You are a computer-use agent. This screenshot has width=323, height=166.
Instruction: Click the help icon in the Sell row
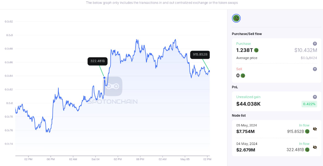click(x=315, y=69)
